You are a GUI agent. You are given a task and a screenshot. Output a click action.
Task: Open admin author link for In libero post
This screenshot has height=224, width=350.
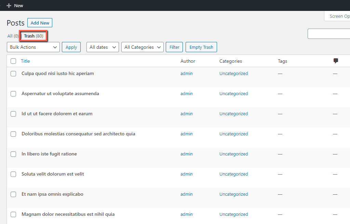[x=186, y=154]
